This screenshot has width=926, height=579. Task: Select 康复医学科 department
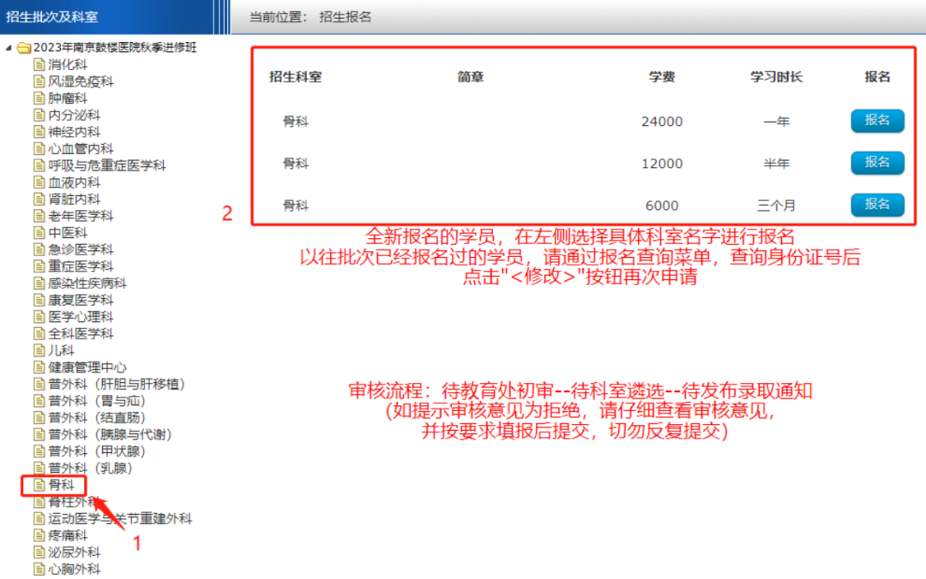coord(81,300)
